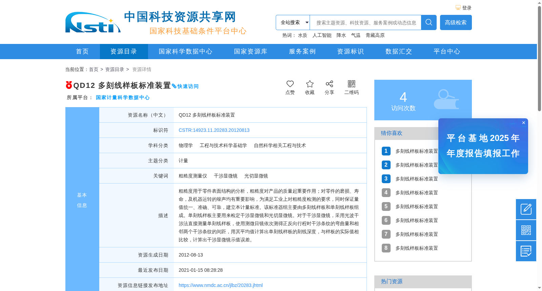Click the 高级检索 advanced search button
The width and height of the screenshot is (542, 291).
pos(456,22)
